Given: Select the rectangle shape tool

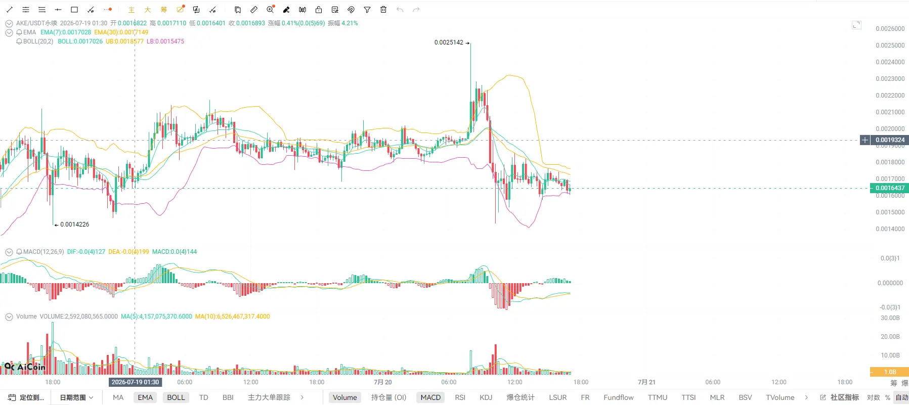Looking at the screenshot, I should pos(74,10).
